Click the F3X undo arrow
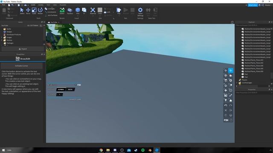Image resolution: width=273 pixels, height=153 pixels. tap(226, 105)
